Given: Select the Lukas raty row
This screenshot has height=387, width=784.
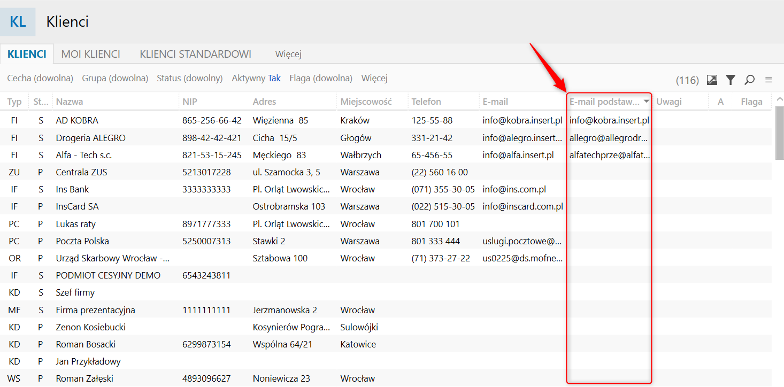Looking at the screenshot, I should click(386, 224).
